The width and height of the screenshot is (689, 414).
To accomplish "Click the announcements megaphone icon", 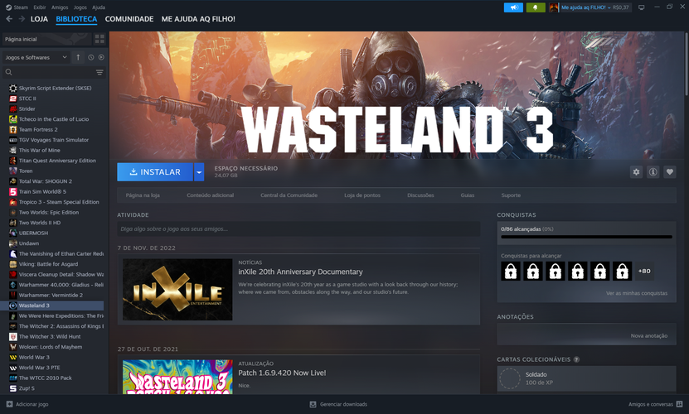I will coord(513,7).
